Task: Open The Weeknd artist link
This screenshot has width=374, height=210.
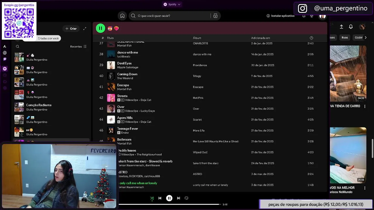Action: (x=125, y=78)
